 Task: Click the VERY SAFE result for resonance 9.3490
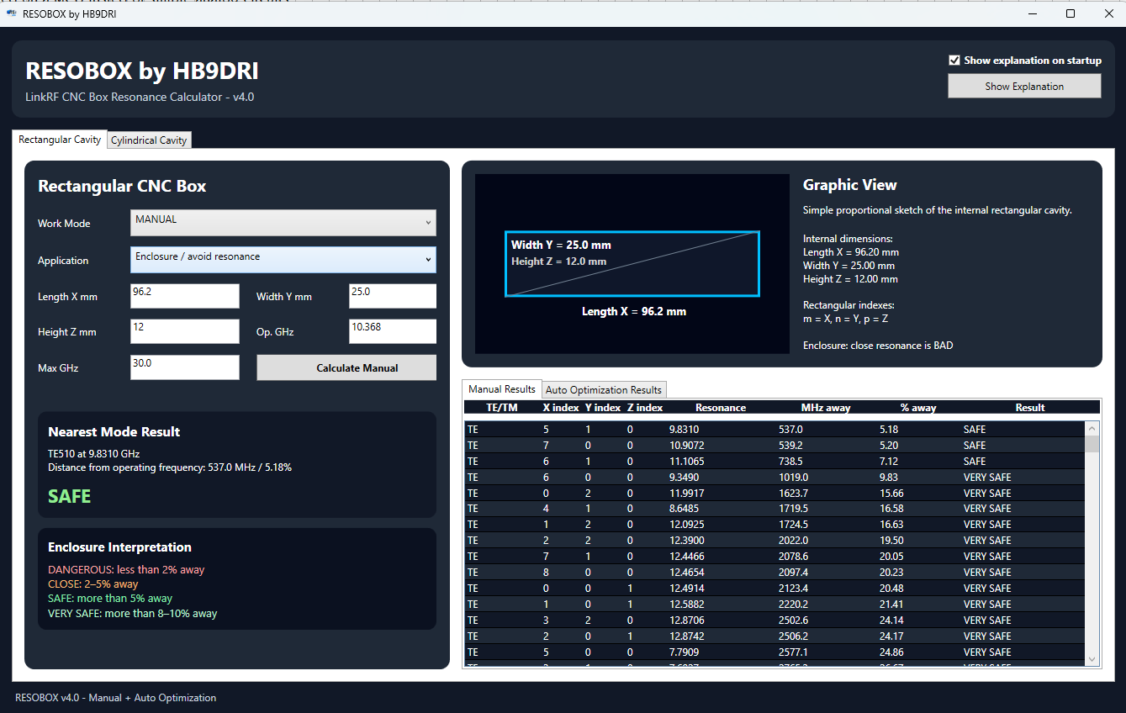coord(987,477)
